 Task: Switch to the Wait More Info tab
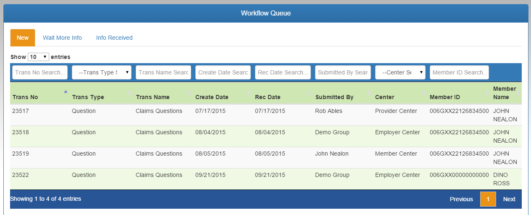point(62,38)
